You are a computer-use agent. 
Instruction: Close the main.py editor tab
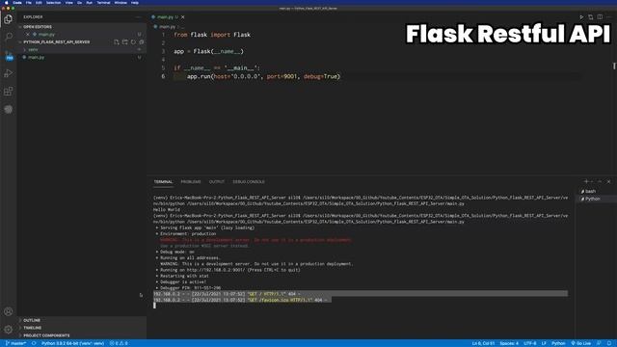click(183, 17)
